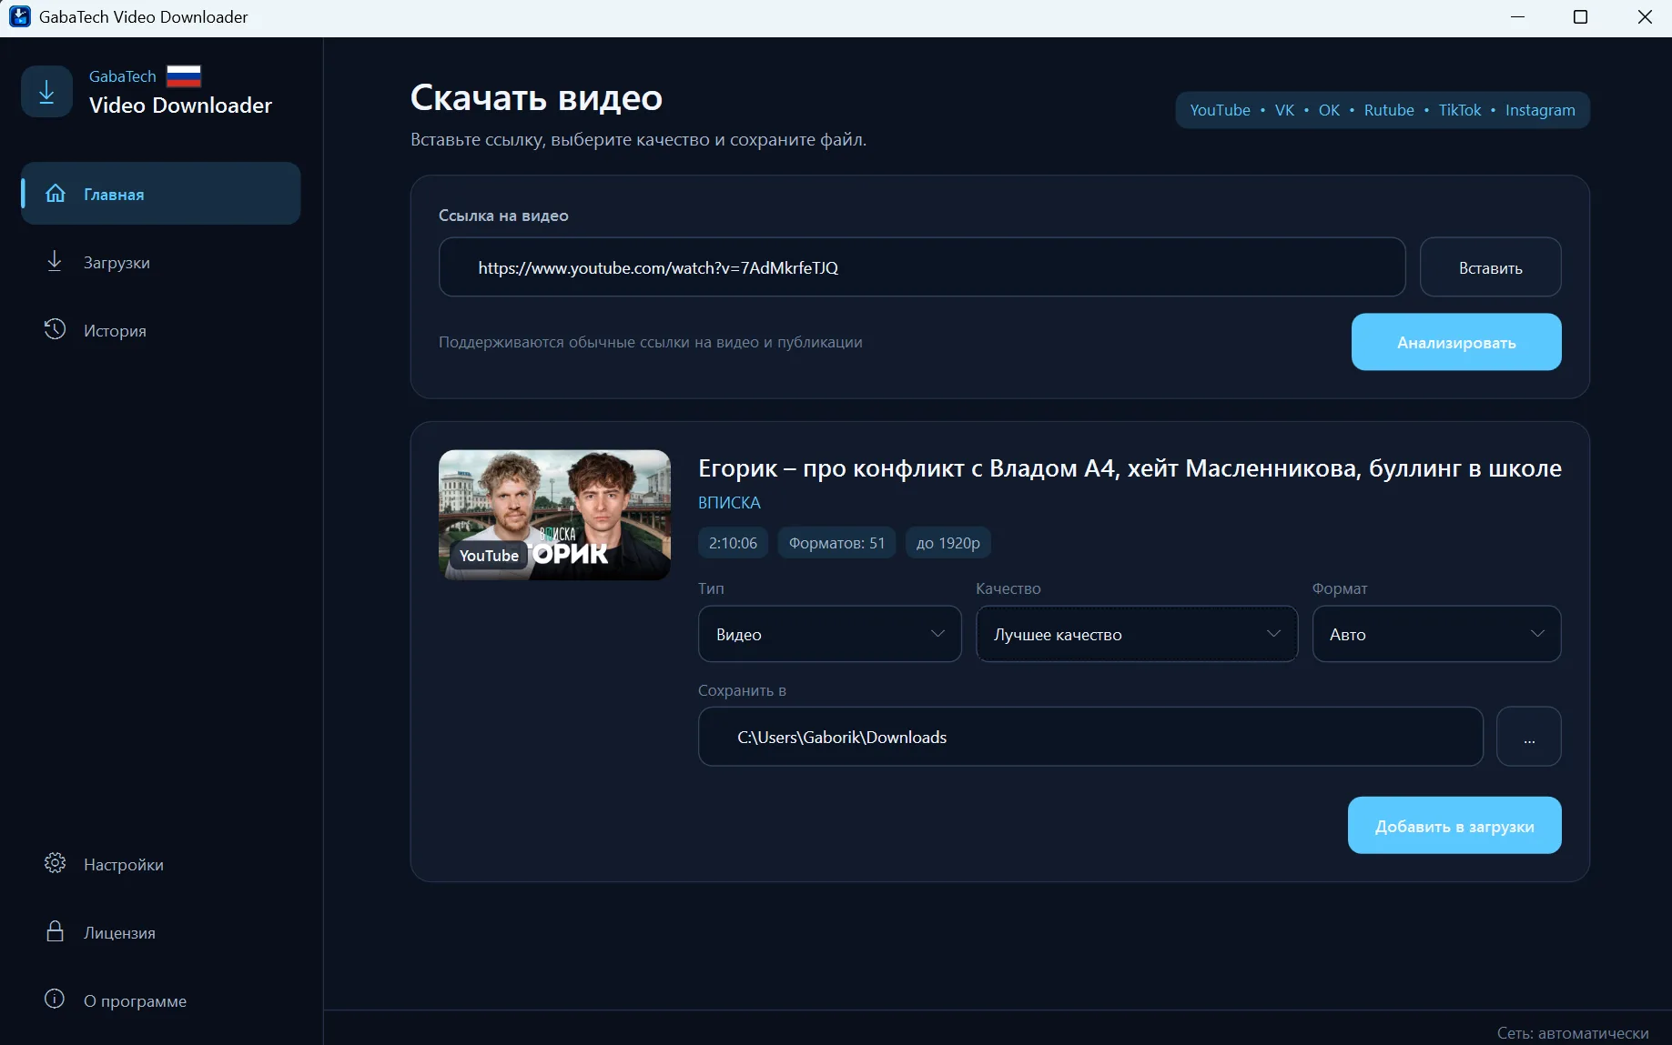This screenshot has height=1045, width=1672.
Task: Click the video title about Егорик
Action: tap(1130, 468)
